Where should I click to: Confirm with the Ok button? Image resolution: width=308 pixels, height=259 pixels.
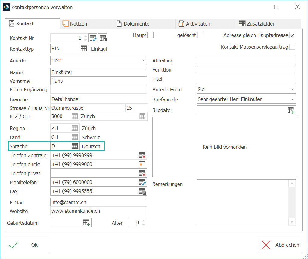pos(27,245)
